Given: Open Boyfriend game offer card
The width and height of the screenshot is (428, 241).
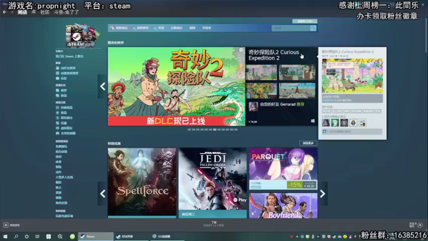Looking at the screenshot, I should point(283,206).
